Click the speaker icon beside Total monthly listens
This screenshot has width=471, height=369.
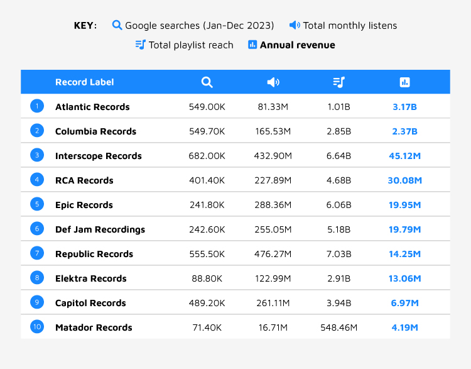point(295,25)
